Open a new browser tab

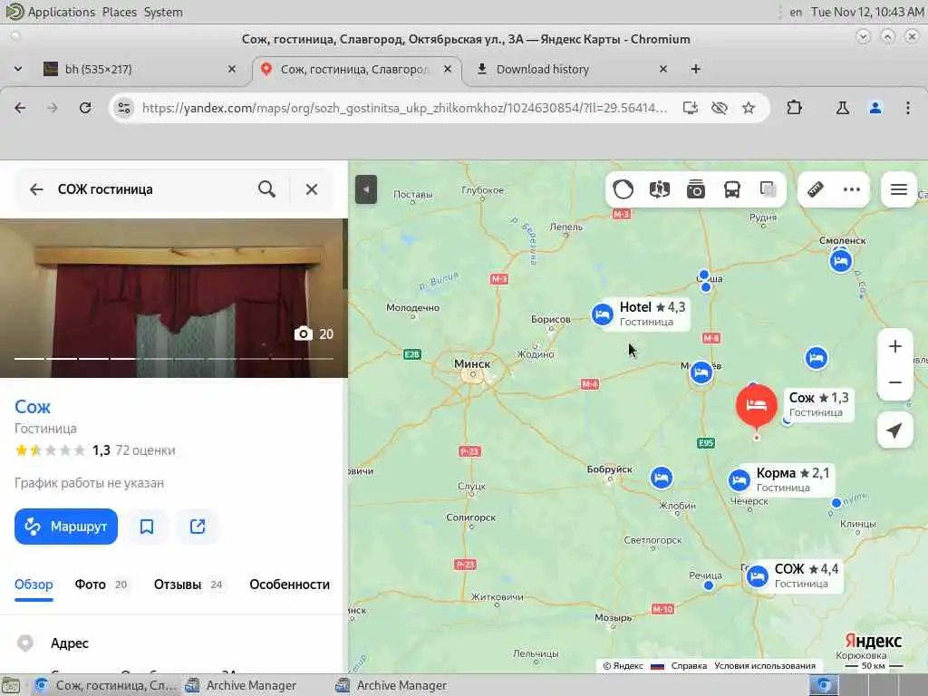(695, 69)
